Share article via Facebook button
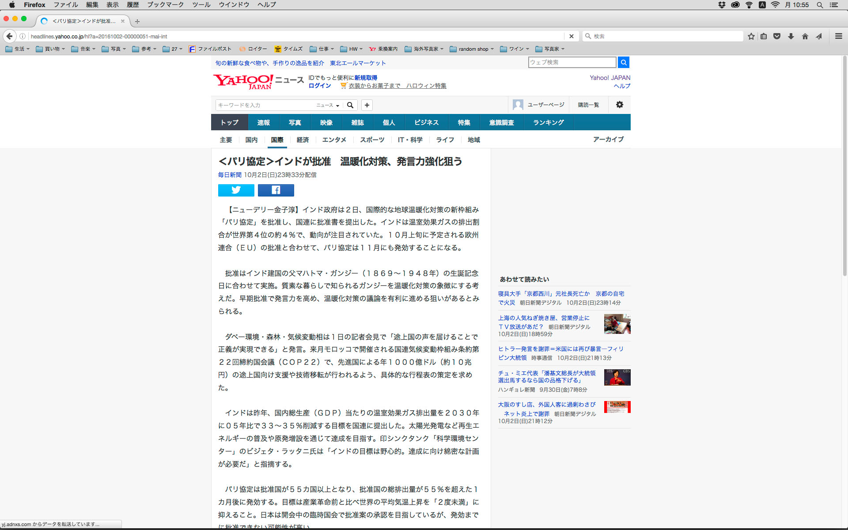Viewport: 848px width, 530px height. pos(276,190)
